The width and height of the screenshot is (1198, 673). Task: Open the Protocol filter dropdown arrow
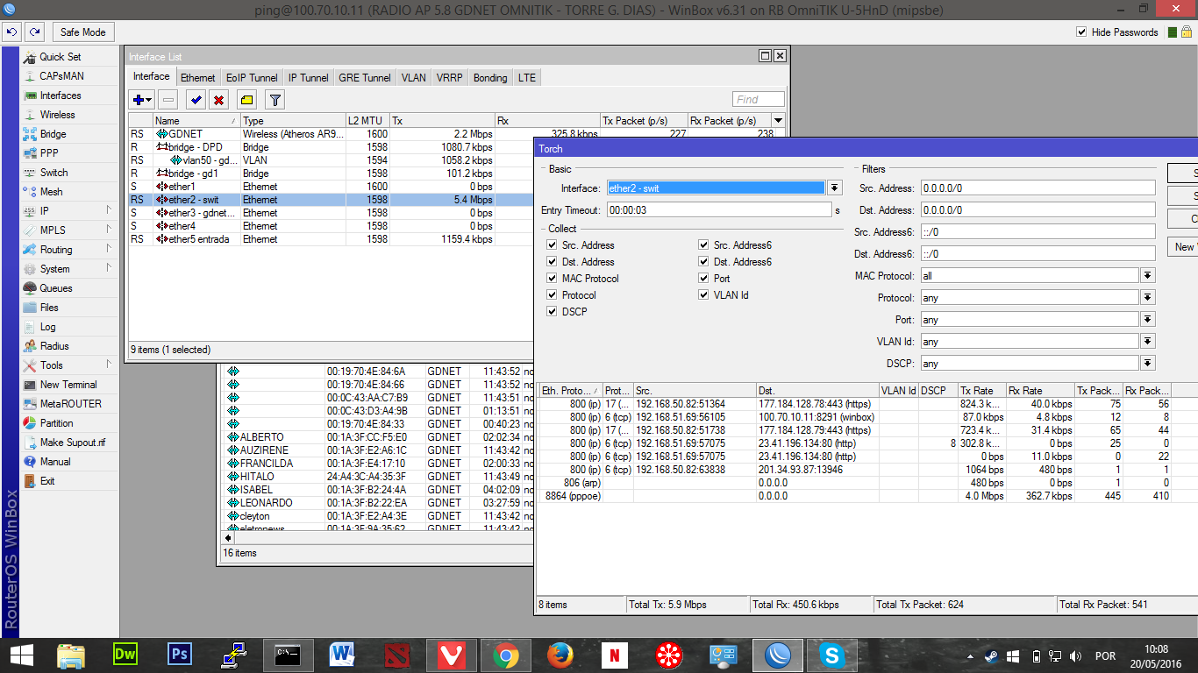pos(1148,298)
